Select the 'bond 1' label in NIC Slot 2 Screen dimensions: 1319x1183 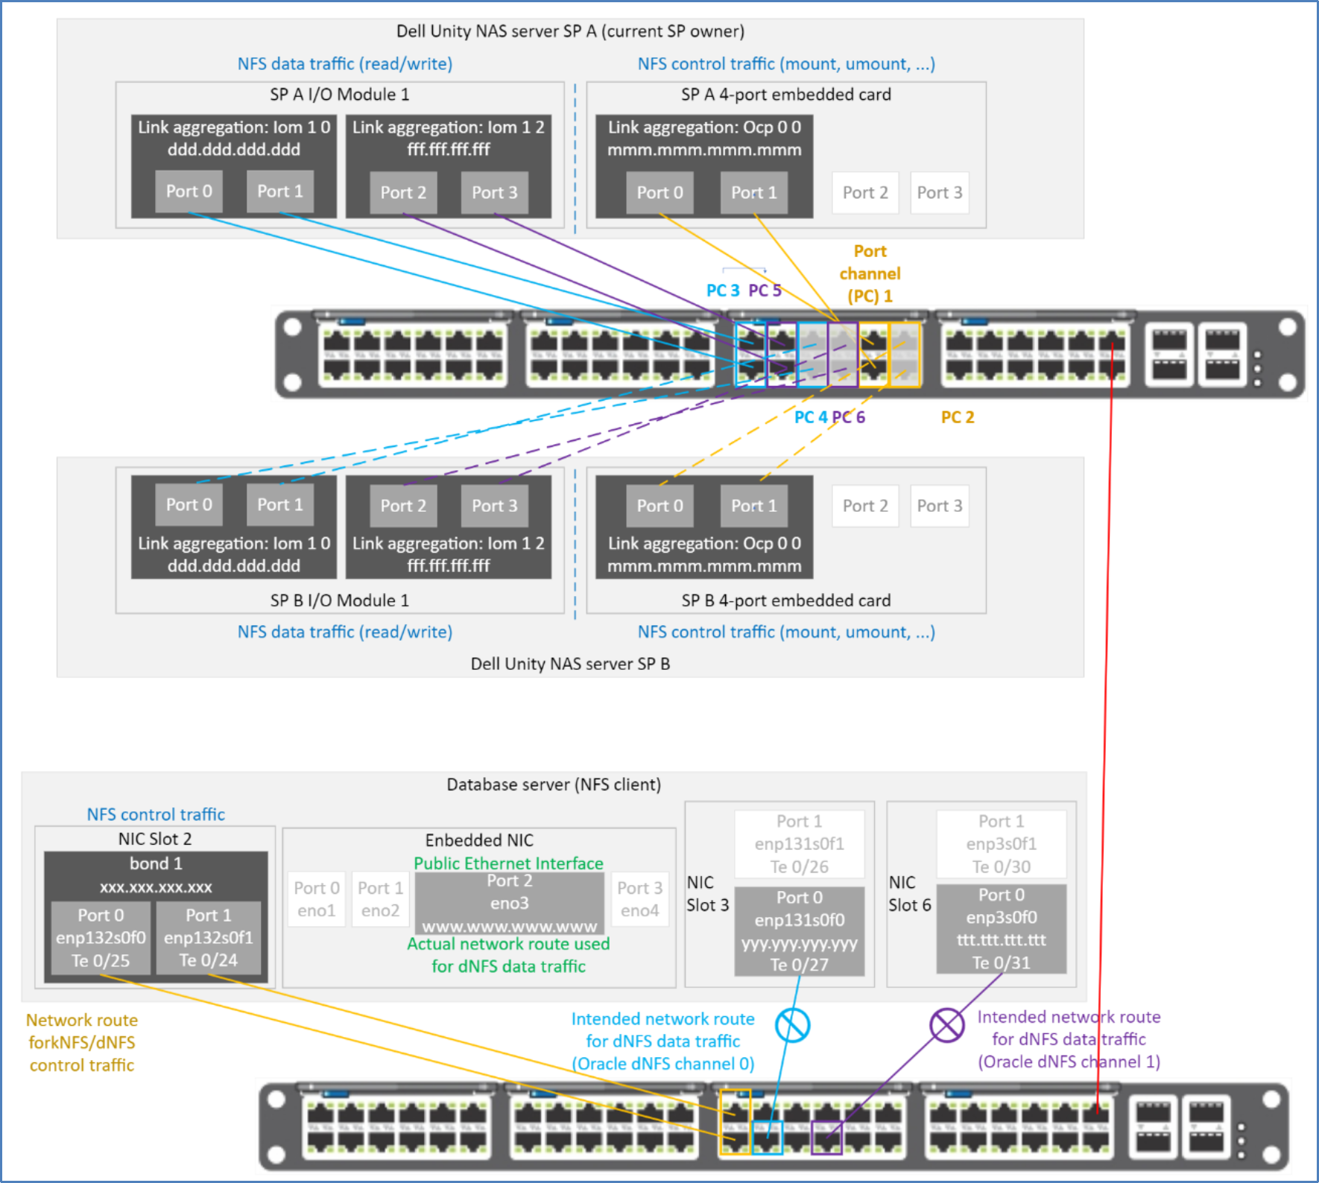point(156,863)
